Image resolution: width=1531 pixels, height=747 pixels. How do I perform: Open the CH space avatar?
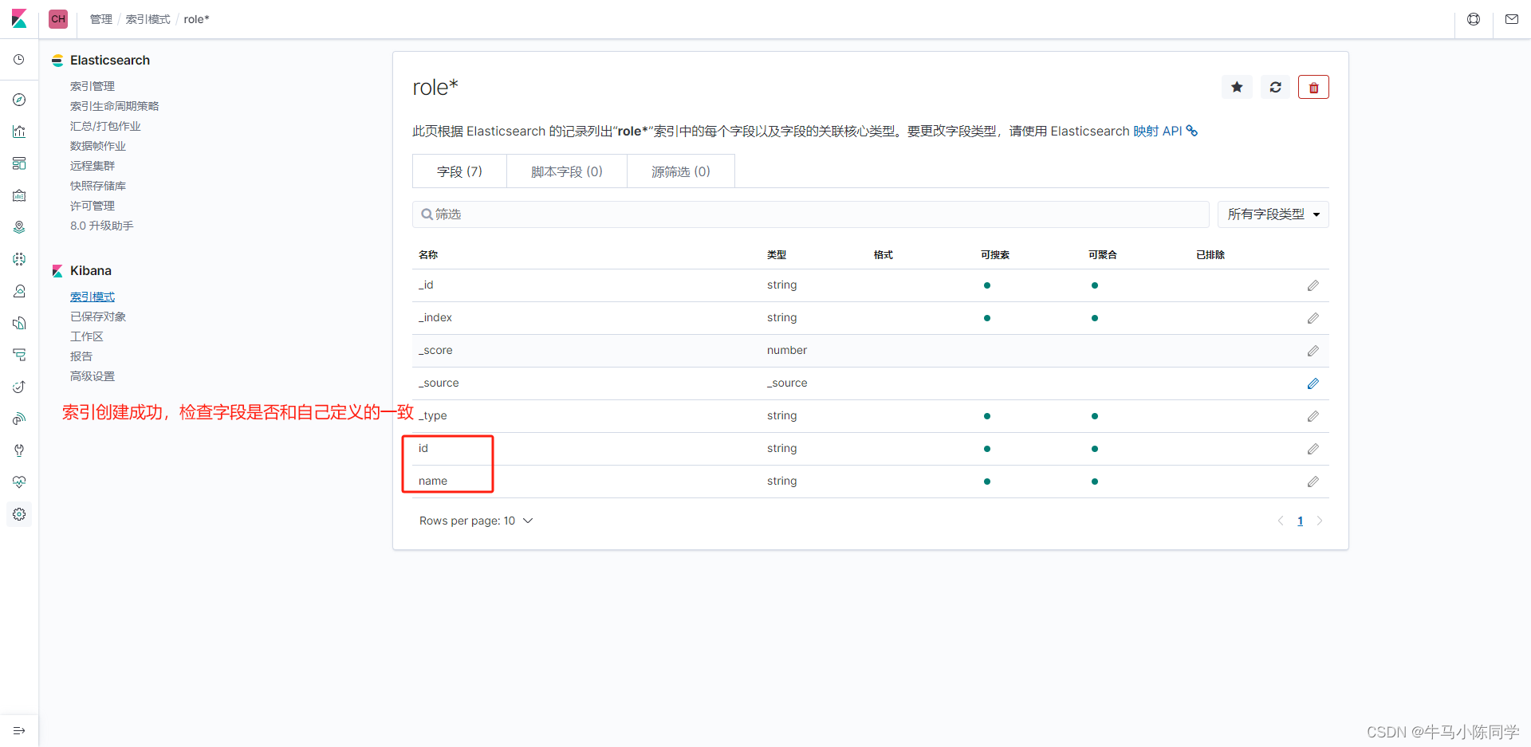[58, 19]
